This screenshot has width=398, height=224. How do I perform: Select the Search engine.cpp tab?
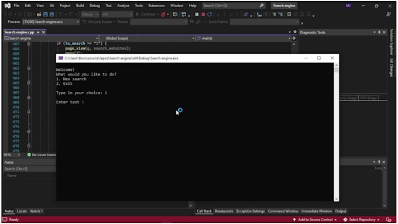19,32
